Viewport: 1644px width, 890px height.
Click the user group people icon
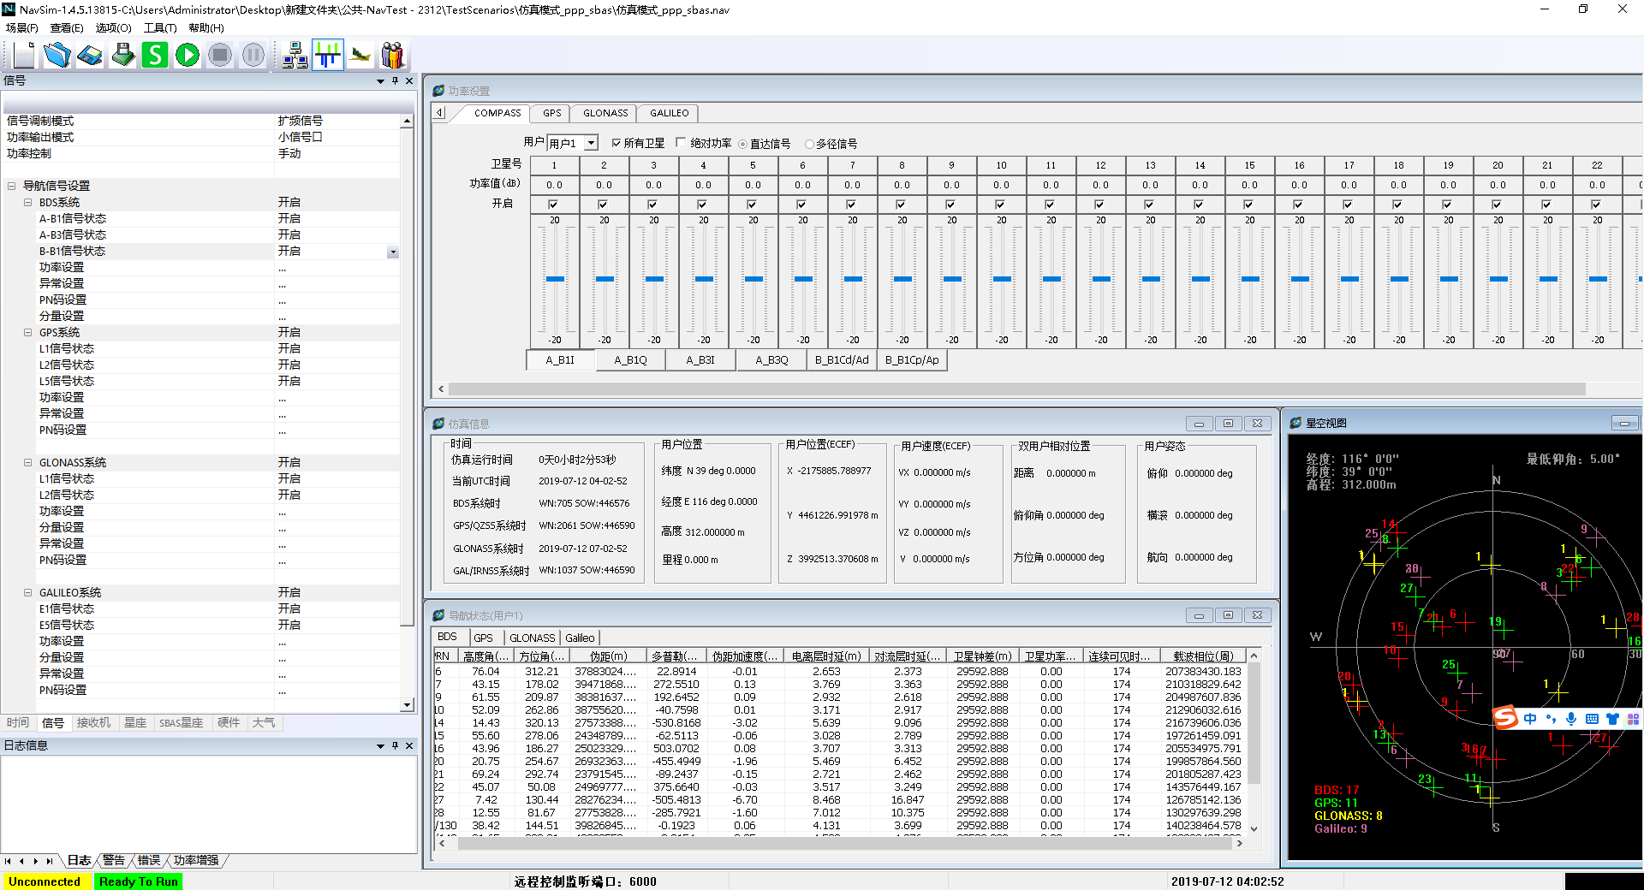pos(392,56)
